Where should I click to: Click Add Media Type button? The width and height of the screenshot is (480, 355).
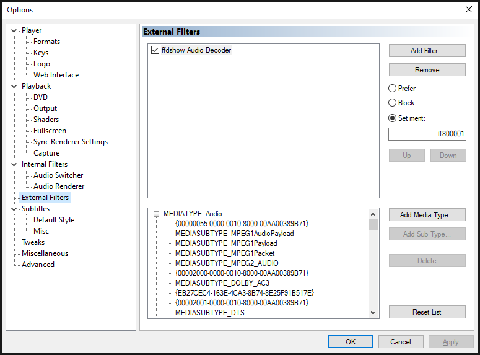coord(427,215)
